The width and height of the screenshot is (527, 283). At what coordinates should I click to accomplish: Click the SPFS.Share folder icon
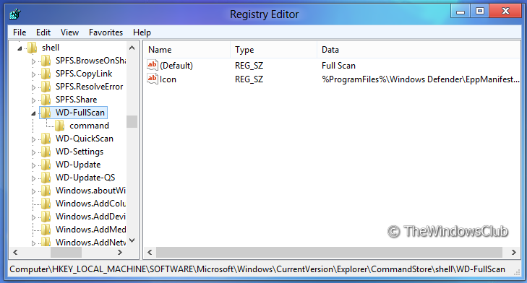(x=46, y=100)
